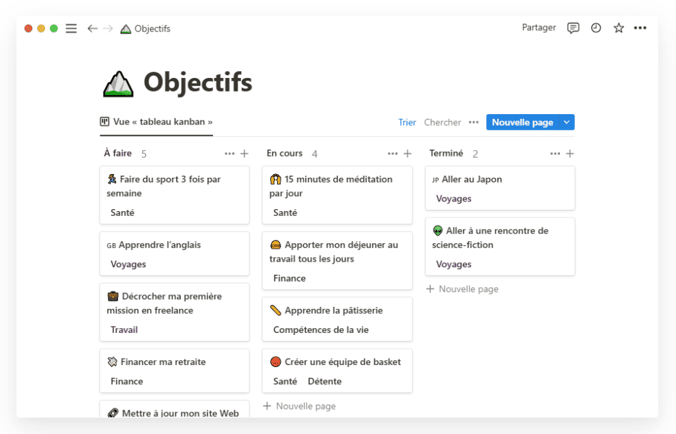Viewport: 676px width, 434px height.
Task: Open À faire column options menu
Action: 229,154
